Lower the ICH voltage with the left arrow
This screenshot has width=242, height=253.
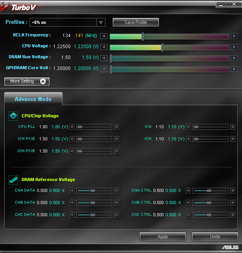188,127
